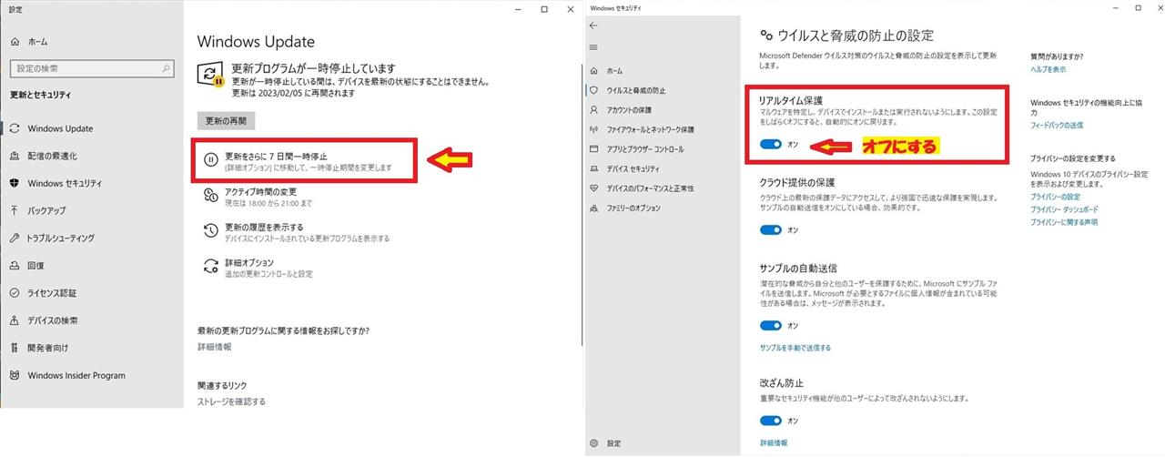Click the 回復 icon in the sidebar
This screenshot has width=1165, height=457.
point(15,265)
